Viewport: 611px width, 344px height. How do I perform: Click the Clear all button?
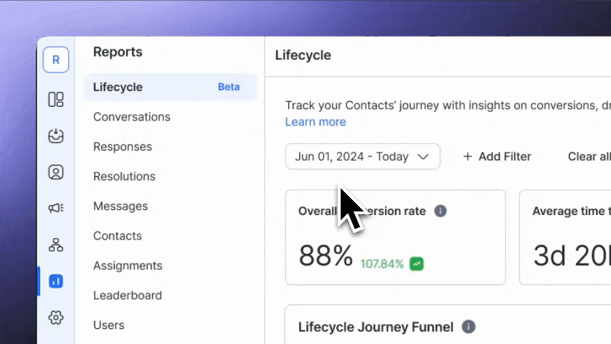click(589, 156)
